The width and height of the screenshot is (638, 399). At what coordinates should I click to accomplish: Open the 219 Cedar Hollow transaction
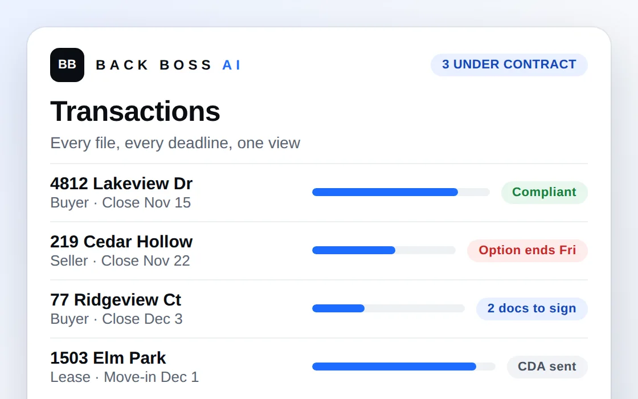tap(121, 242)
